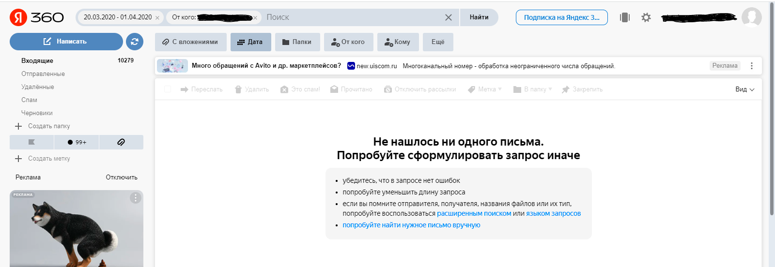This screenshot has width=775, height=267.
Task: Open the "Входящие" folder
Action: [37, 60]
